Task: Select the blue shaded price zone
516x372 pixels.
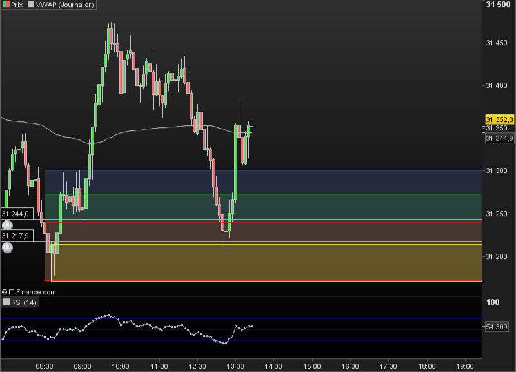Action: pyautogui.click(x=263, y=182)
